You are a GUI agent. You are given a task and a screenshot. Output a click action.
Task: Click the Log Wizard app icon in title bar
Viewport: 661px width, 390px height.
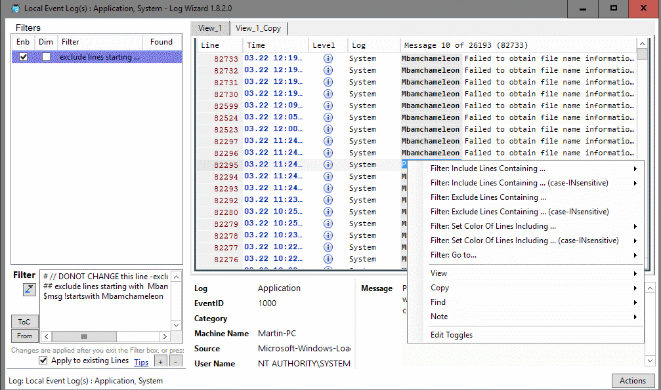pos(15,9)
